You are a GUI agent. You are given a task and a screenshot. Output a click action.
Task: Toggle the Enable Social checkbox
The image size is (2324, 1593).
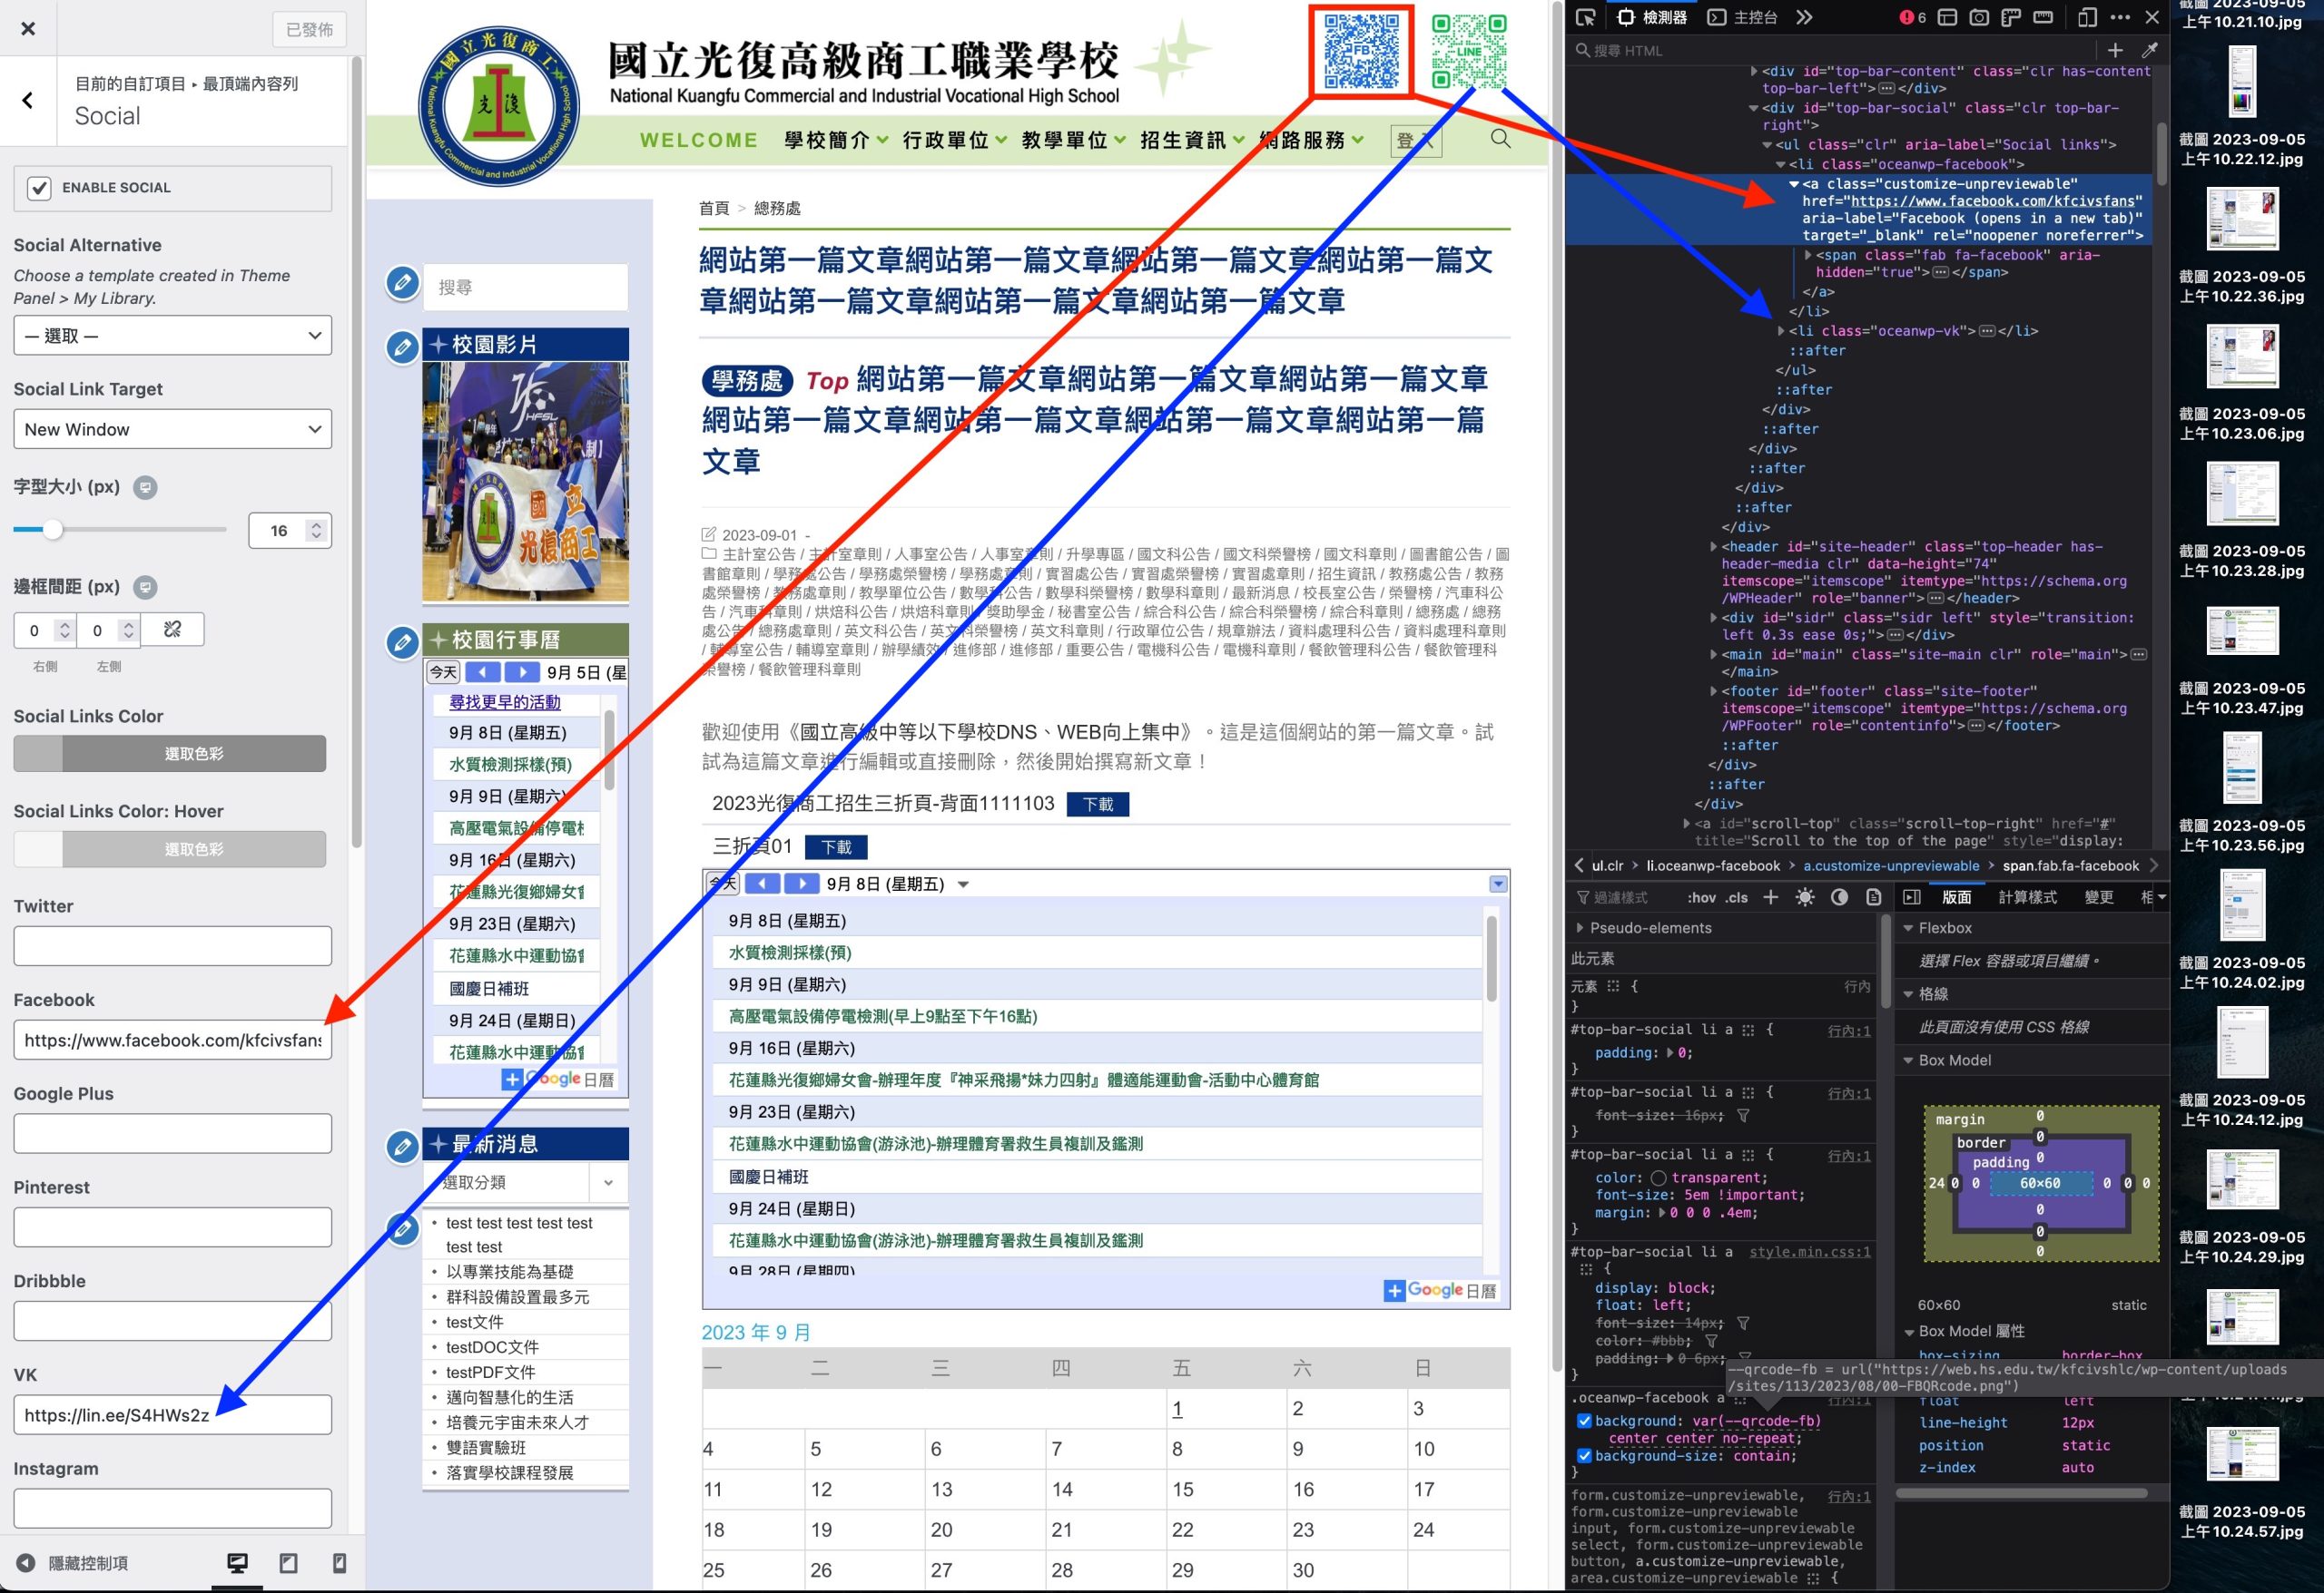39,188
